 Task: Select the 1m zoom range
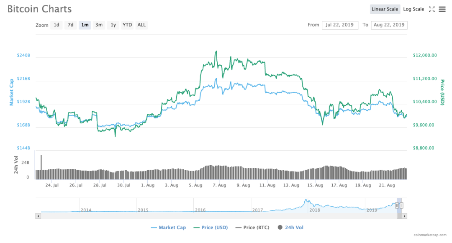coord(85,25)
